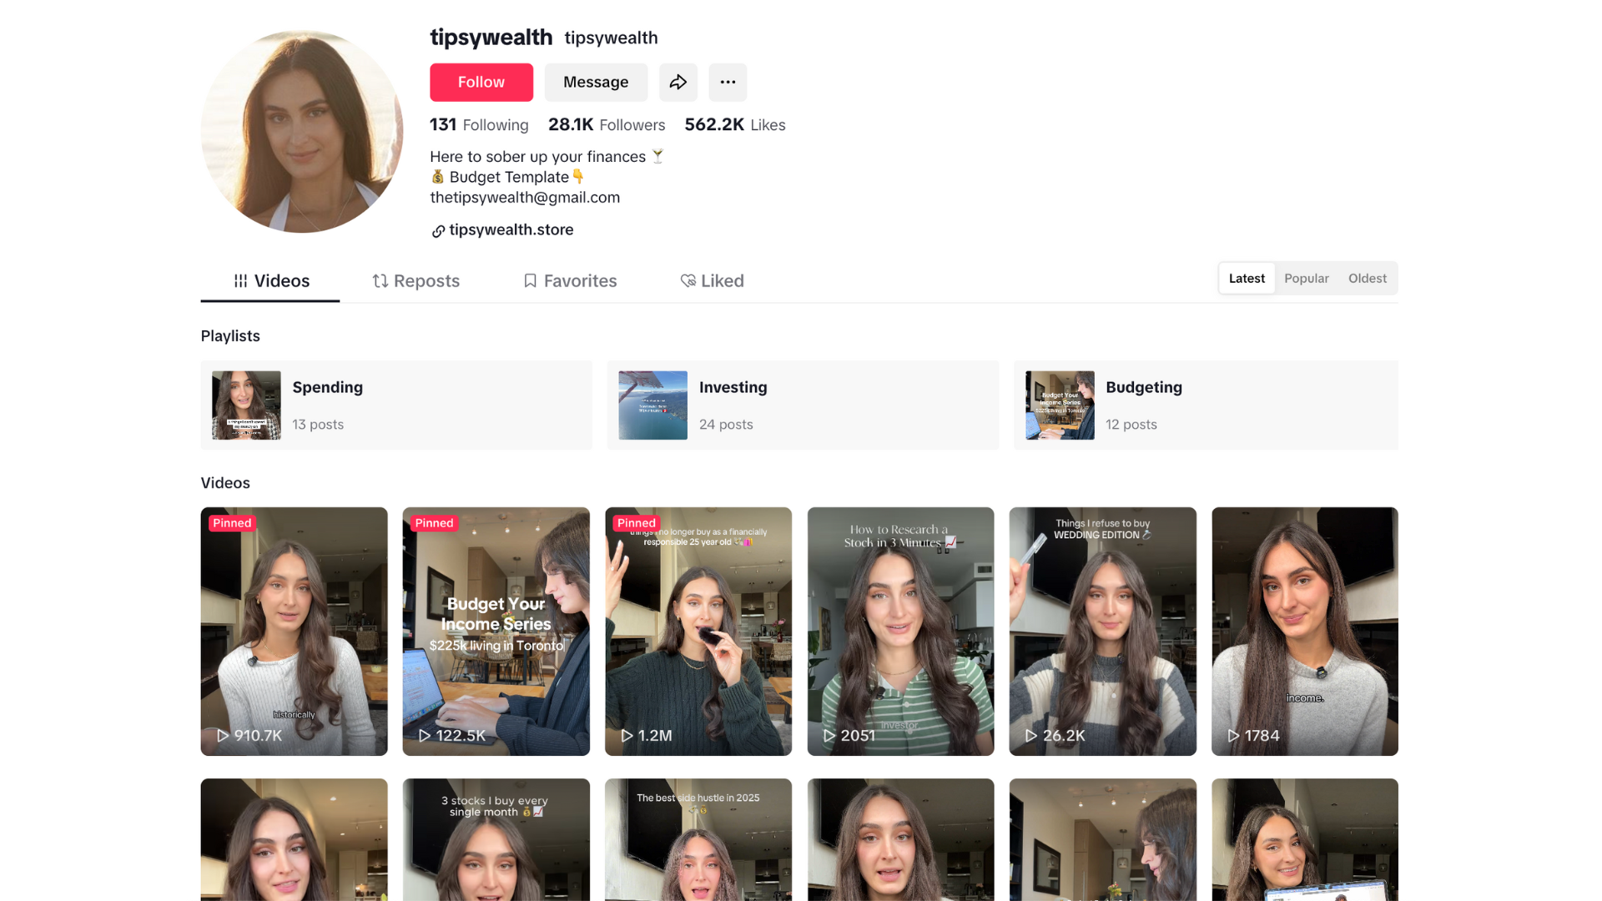The image size is (1602, 901).
Task: Open the pinned Budget Your Income Series video
Action: click(496, 631)
